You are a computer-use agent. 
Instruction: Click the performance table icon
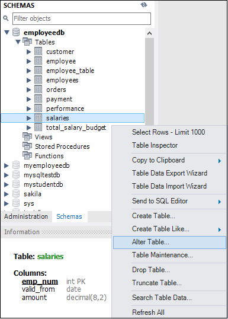tap(38, 109)
